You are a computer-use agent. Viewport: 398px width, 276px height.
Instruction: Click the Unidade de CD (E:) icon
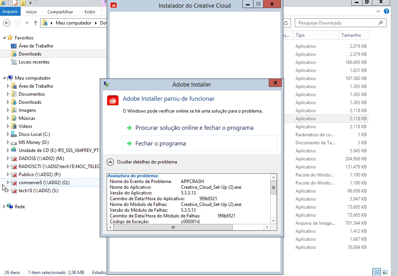14,150
